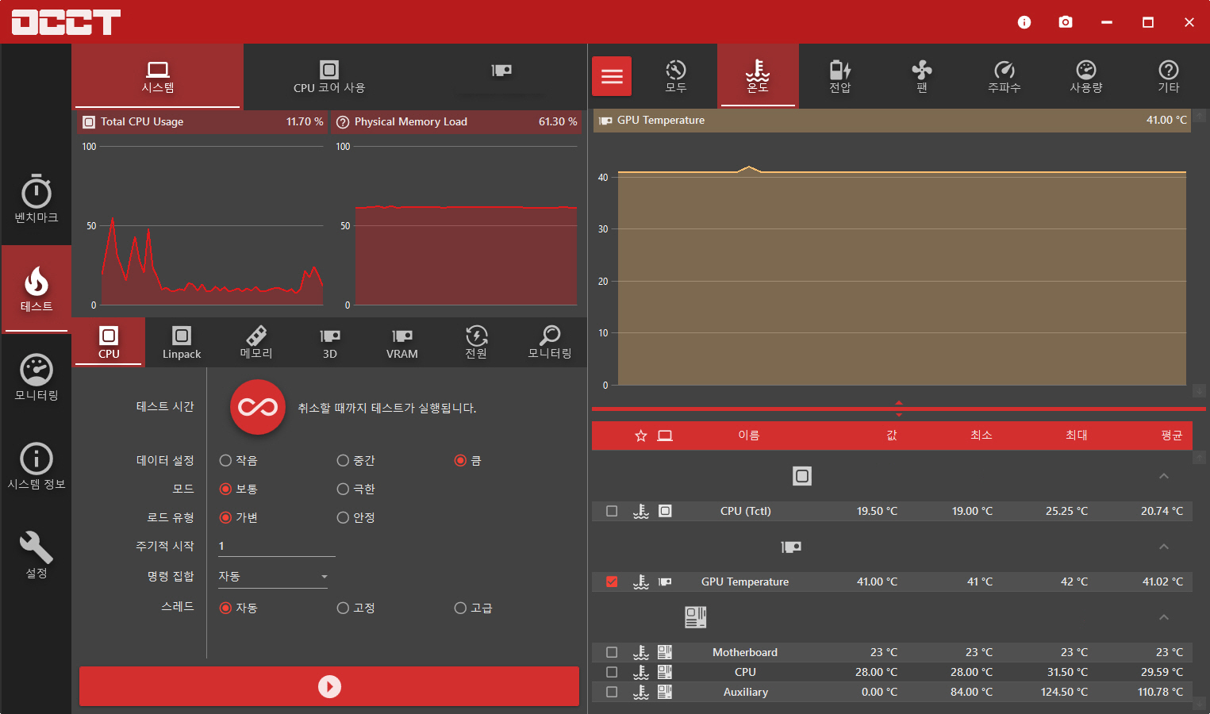Screen dimensions: 1210x714
Task: Click the Physical Memory Load header
Action: [x=457, y=121]
